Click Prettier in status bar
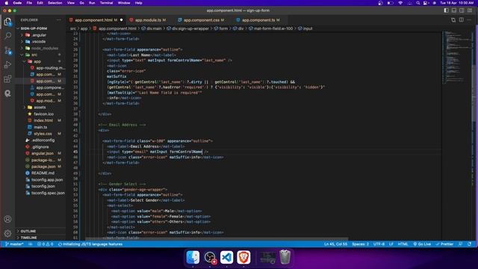478x269 pixels. click(444, 244)
